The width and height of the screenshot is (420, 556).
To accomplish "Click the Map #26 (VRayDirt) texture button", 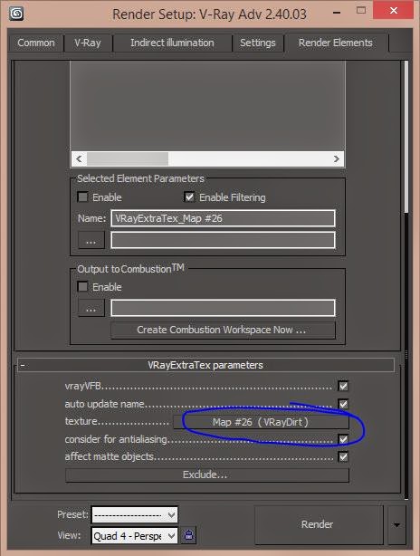I will point(261,422).
